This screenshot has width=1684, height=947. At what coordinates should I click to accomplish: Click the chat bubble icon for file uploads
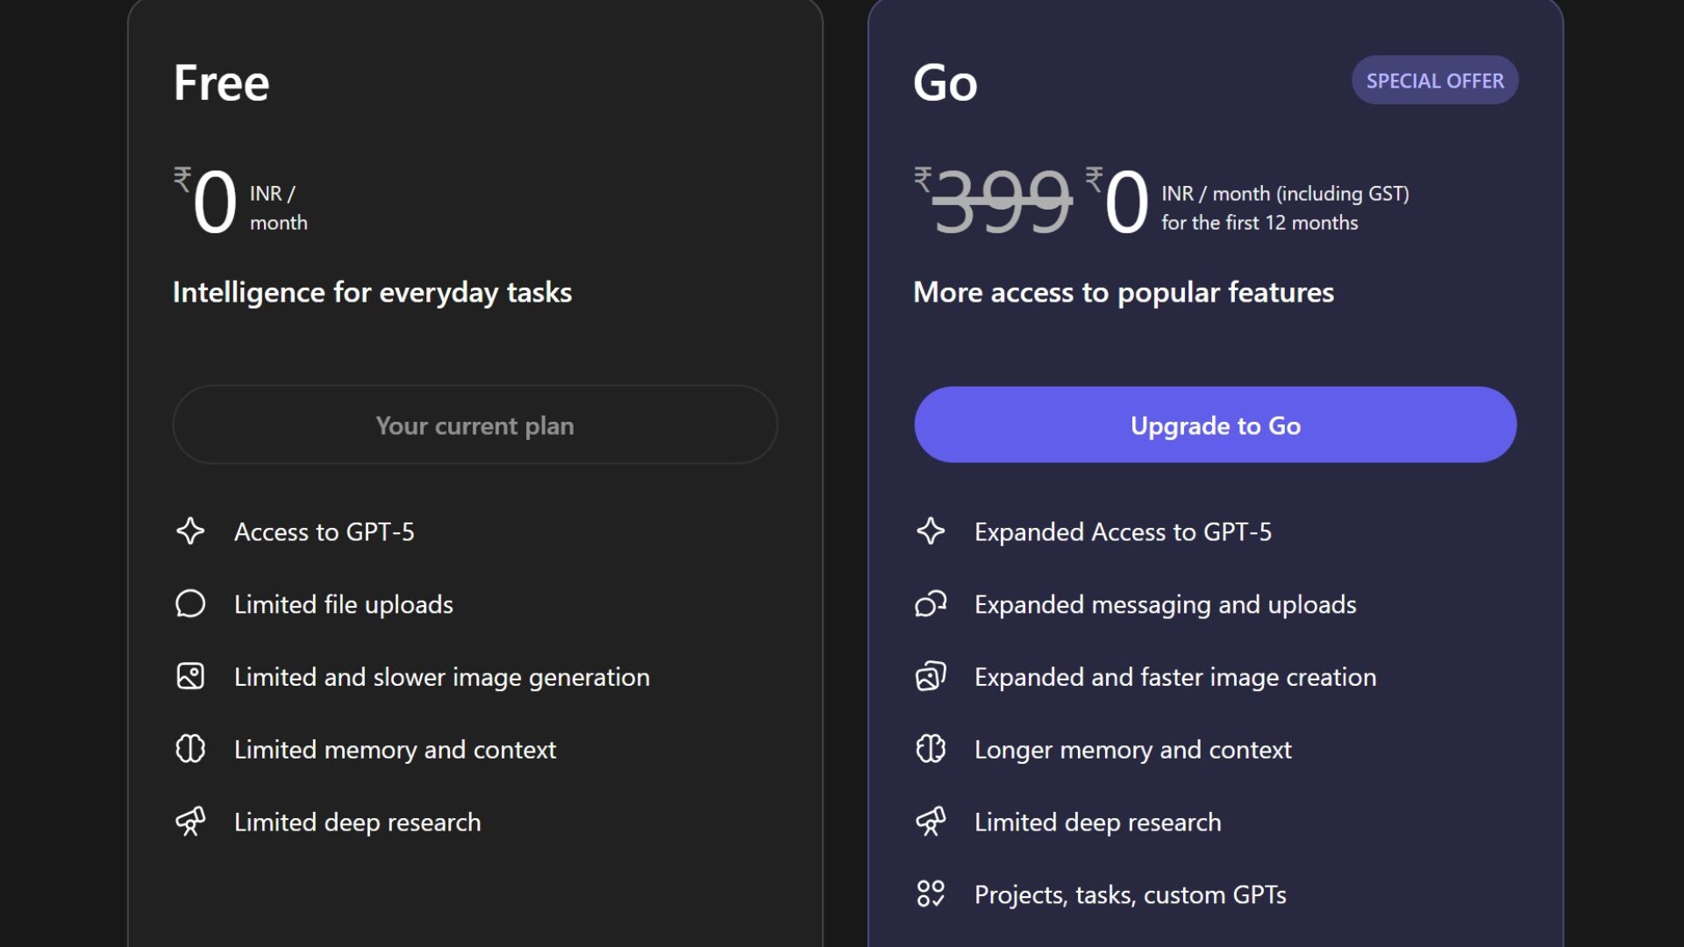tap(190, 604)
